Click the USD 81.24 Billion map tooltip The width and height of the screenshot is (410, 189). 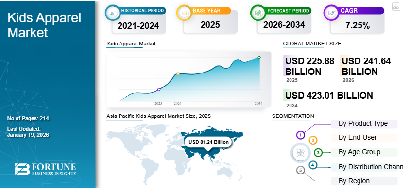click(209, 142)
